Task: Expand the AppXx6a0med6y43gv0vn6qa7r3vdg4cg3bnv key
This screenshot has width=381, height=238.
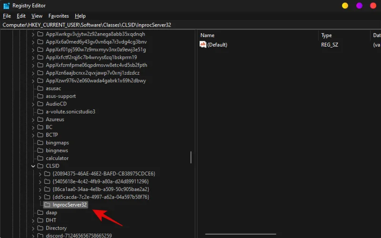Action: click(x=33, y=42)
